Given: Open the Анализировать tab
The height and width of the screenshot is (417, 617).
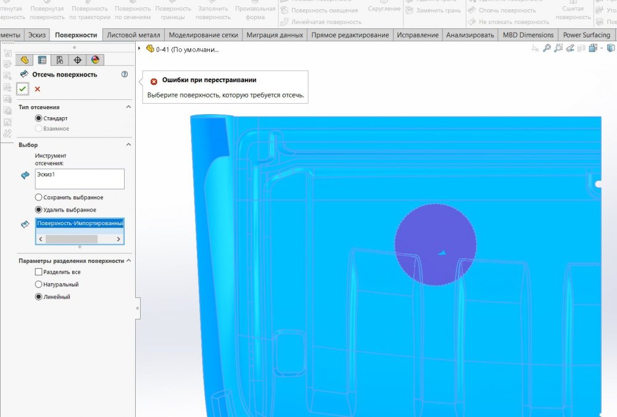Looking at the screenshot, I should tap(470, 35).
